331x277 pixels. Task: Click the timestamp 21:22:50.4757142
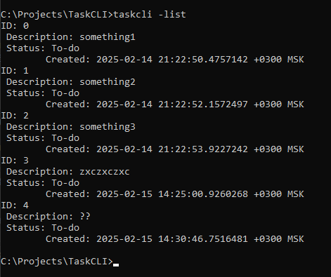[203, 60]
